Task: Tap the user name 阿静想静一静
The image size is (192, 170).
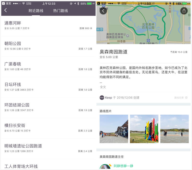Action: (x=123, y=166)
